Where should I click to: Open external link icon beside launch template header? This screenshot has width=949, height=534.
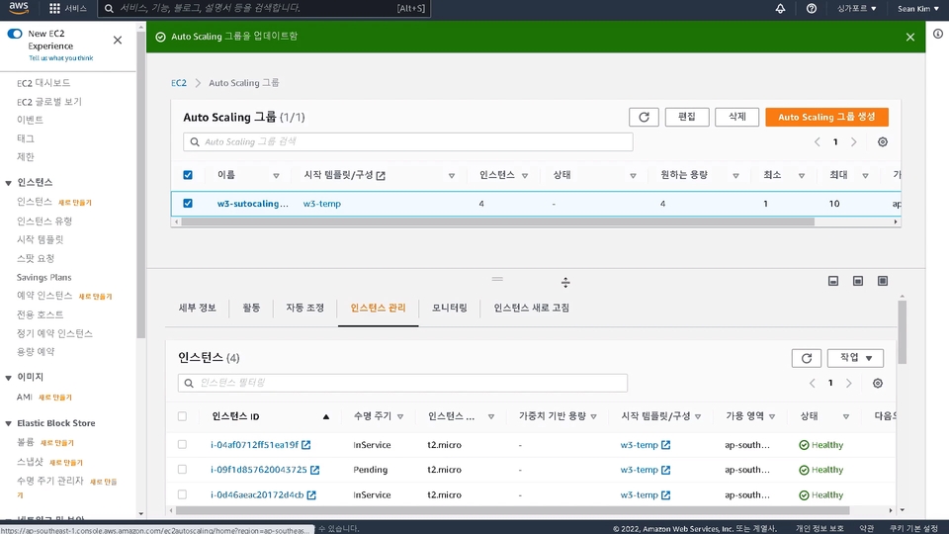pyautogui.click(x=381, y=176)
